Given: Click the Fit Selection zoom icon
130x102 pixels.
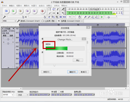Looking at the screenshot, I should pyautogui.click(x=93, y=17).
